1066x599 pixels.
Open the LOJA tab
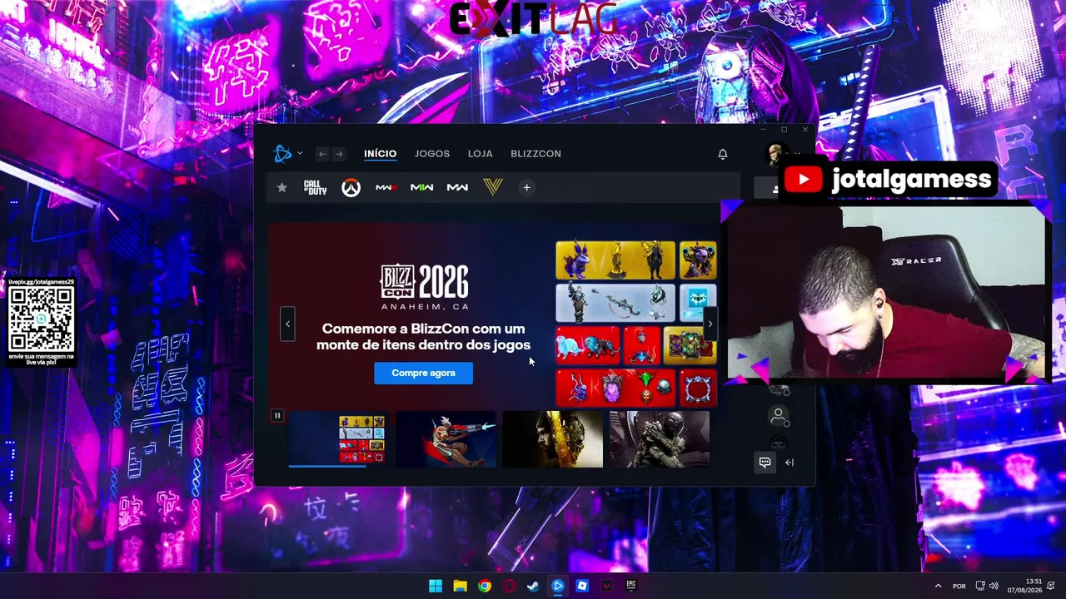481,154
